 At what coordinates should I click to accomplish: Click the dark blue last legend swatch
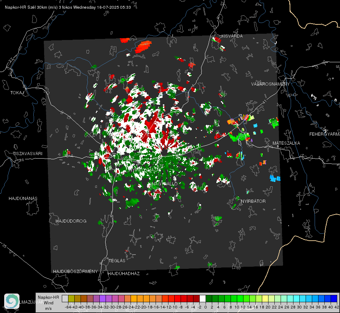tap(334, 298)
